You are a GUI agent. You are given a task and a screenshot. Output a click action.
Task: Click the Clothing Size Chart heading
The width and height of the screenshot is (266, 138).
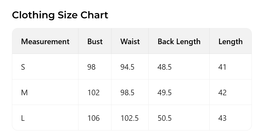coord(60,15)
